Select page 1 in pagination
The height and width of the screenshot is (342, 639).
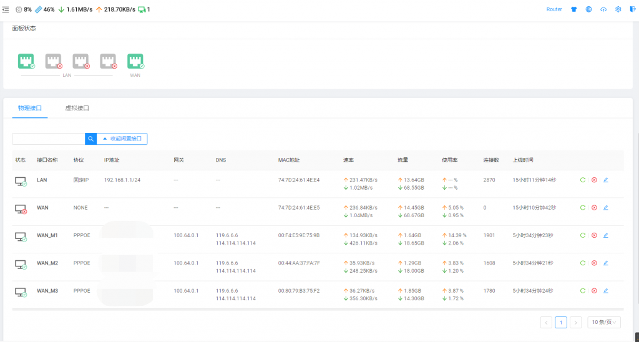click(561, 323)
